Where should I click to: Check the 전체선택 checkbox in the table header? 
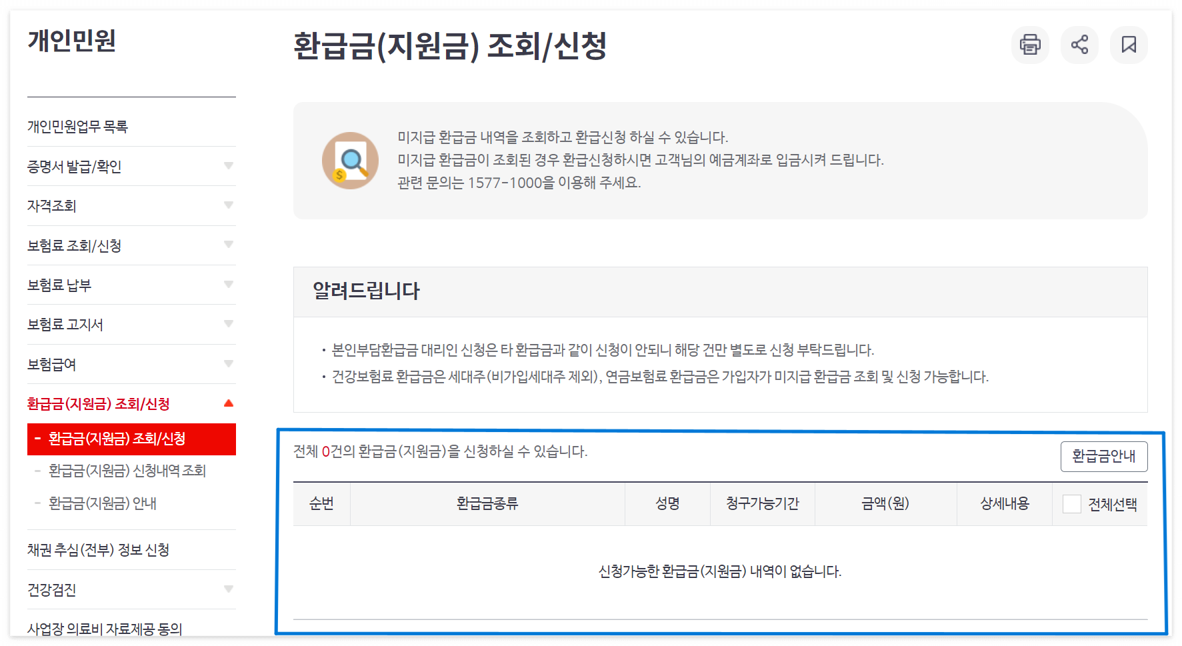click(x=1072, y=504)
